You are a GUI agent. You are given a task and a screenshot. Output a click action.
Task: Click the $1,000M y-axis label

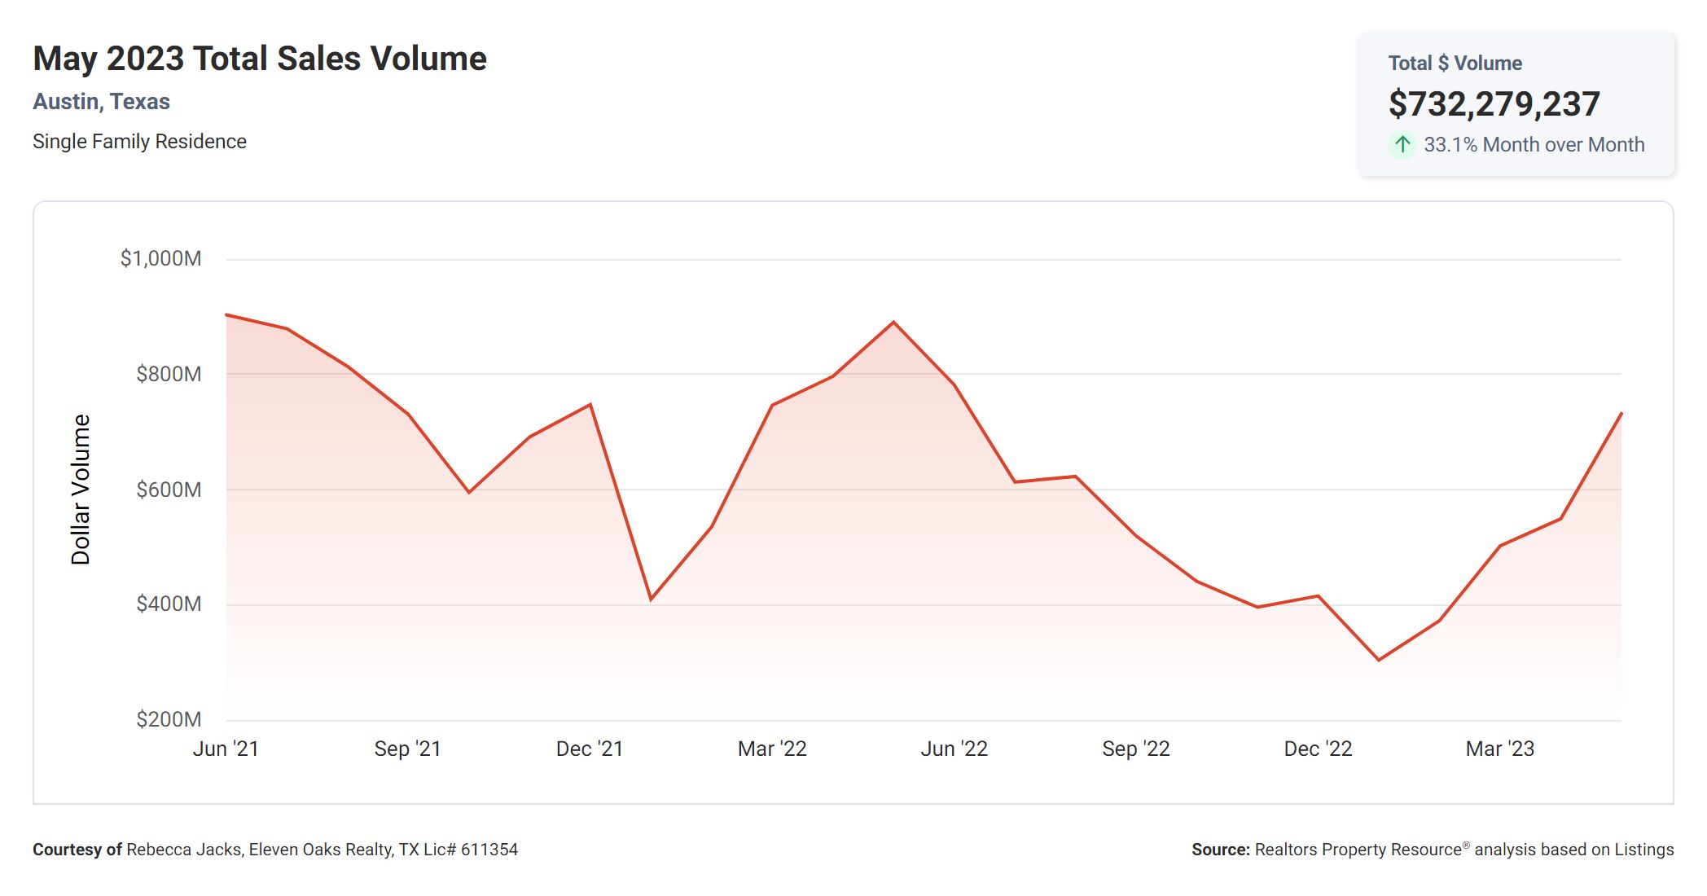tap(160, 259)
